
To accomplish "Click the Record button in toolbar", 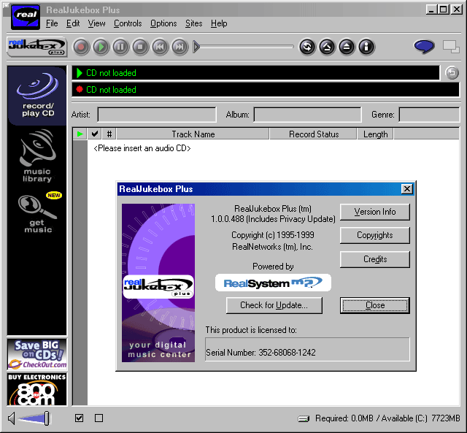I will point(81,47).
